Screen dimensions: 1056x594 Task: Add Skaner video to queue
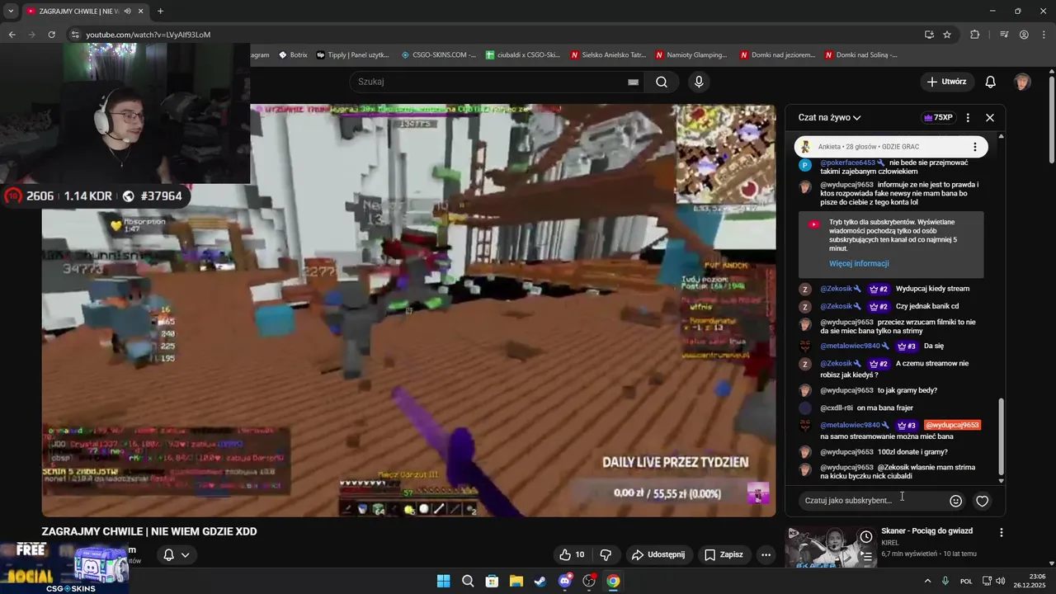(866, 557)
